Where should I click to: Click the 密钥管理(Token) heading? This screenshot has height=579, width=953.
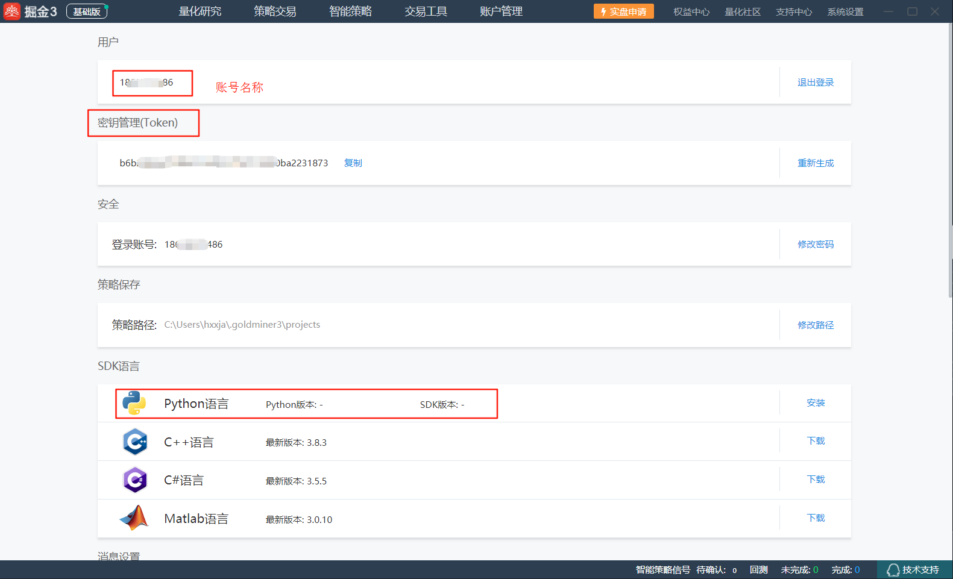(137, 123)
